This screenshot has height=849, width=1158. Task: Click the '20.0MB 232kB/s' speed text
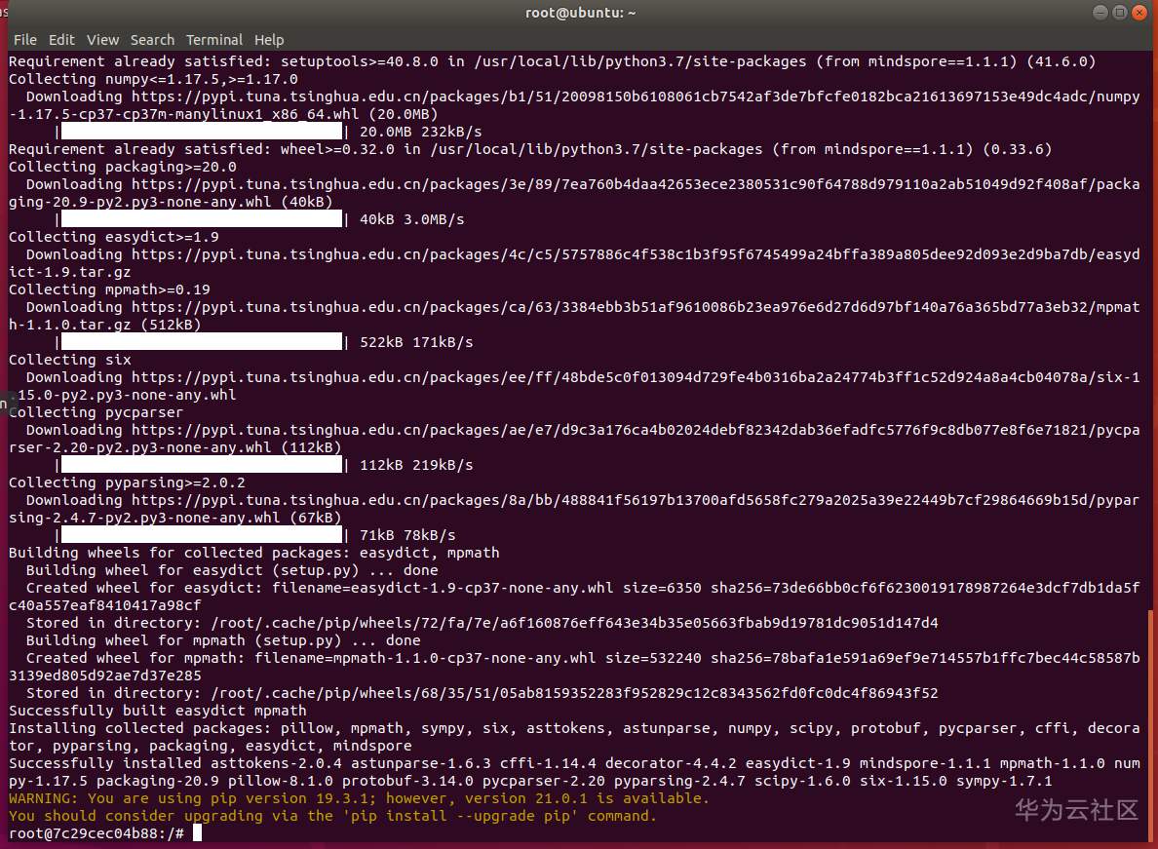point(421,132)
